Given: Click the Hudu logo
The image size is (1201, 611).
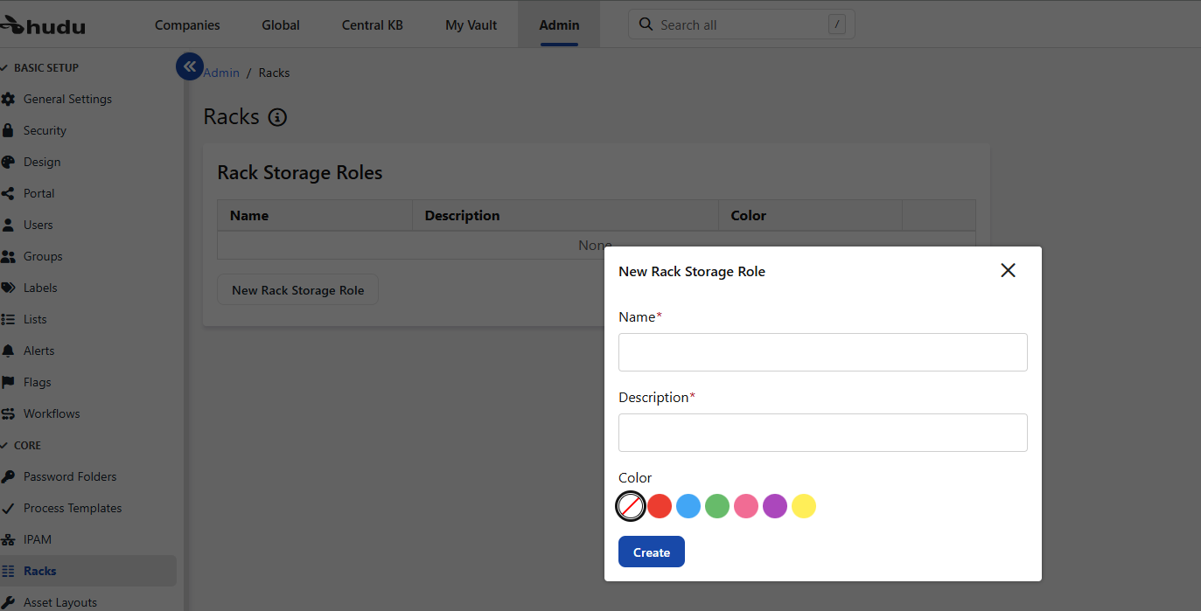Looking at the screenshot, I should (x=43, y=24).
